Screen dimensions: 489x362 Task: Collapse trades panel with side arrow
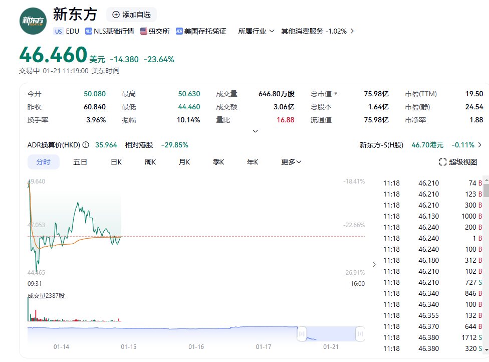(374, 264)
